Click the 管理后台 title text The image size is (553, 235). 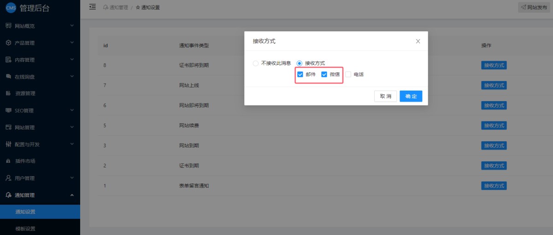35,8
